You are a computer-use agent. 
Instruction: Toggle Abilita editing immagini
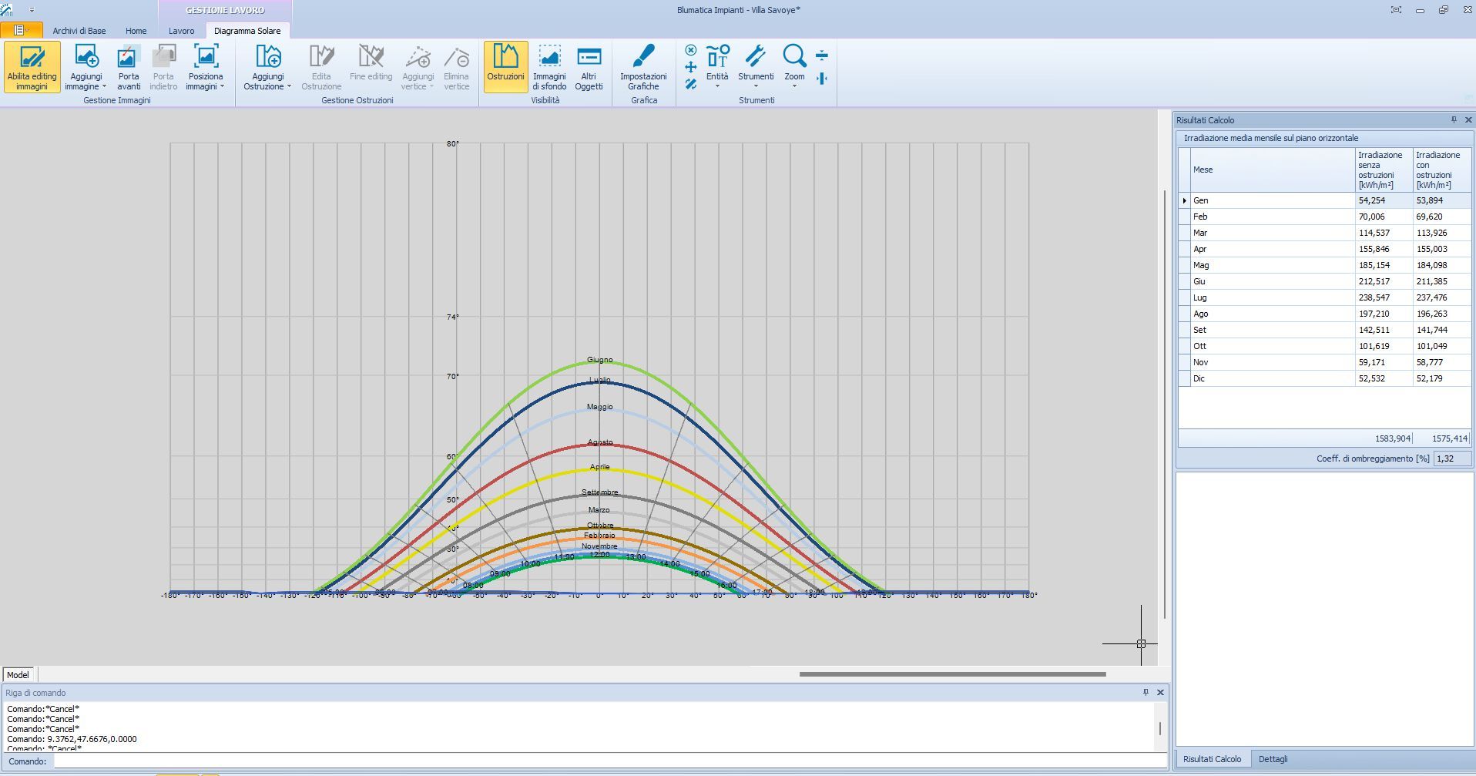click(32, 66)
